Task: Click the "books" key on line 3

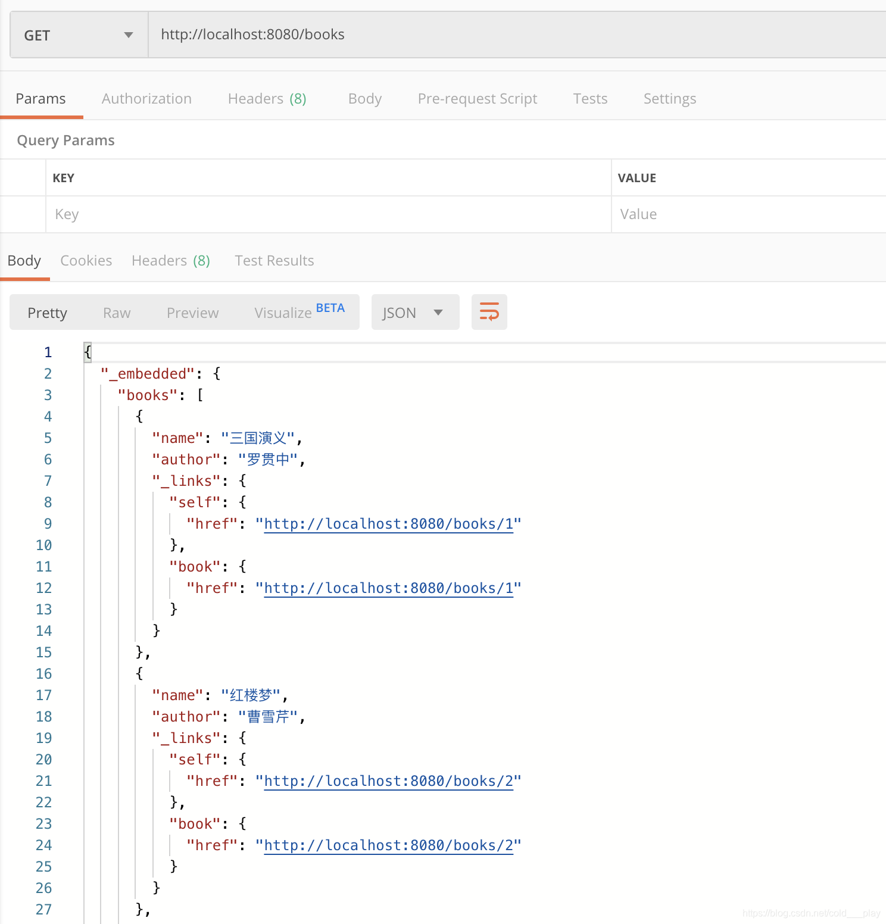Action: [x=148, y=395]
